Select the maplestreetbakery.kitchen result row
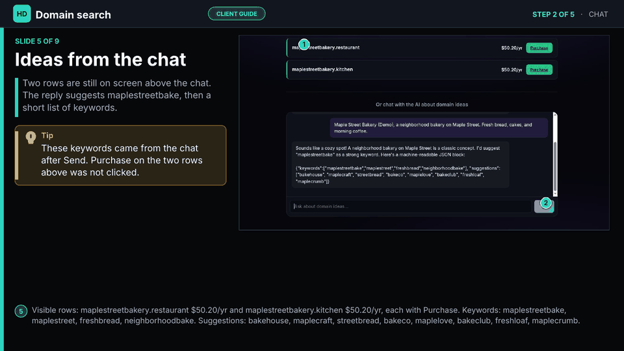Image resolution: width=624 pixels, height=351 pixels. [x=421, y=70]
